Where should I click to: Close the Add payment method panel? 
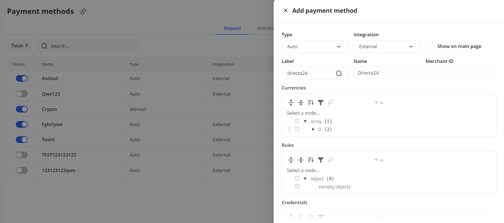click(286, 11)
